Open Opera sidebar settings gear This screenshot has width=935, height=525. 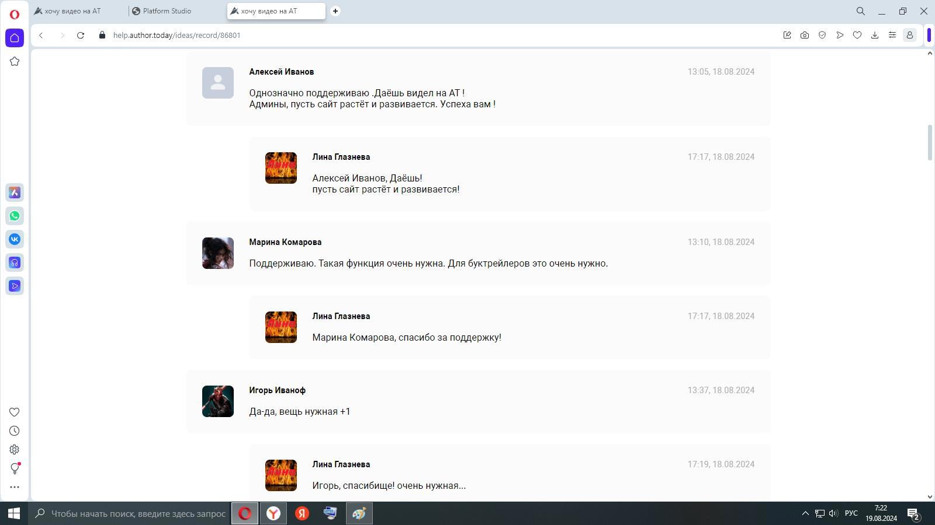tap(15, 450)
